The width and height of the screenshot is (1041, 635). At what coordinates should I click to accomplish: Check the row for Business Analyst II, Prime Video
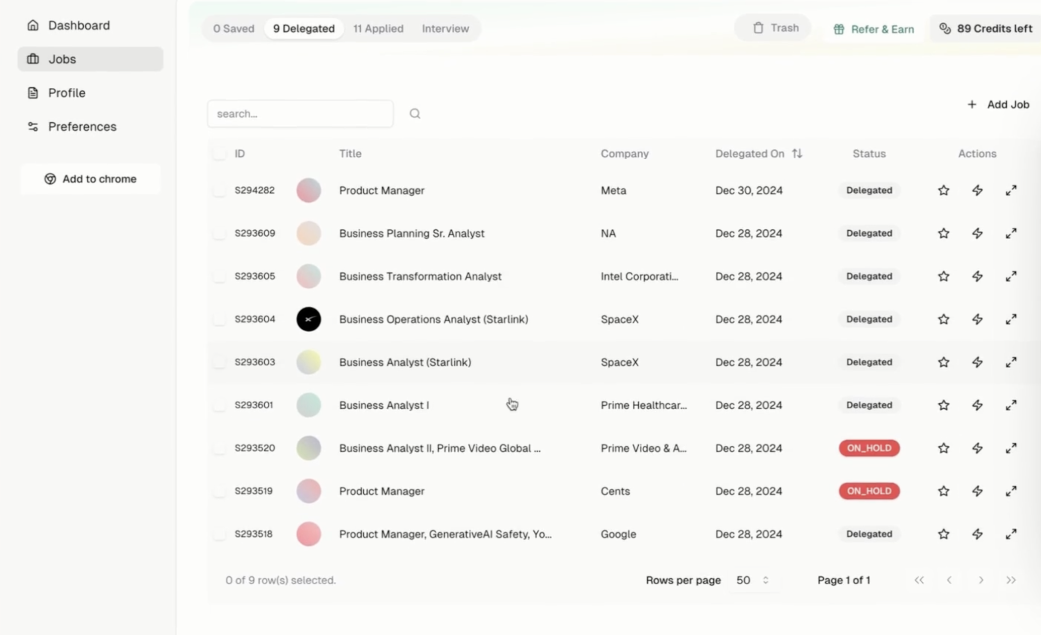219,448
